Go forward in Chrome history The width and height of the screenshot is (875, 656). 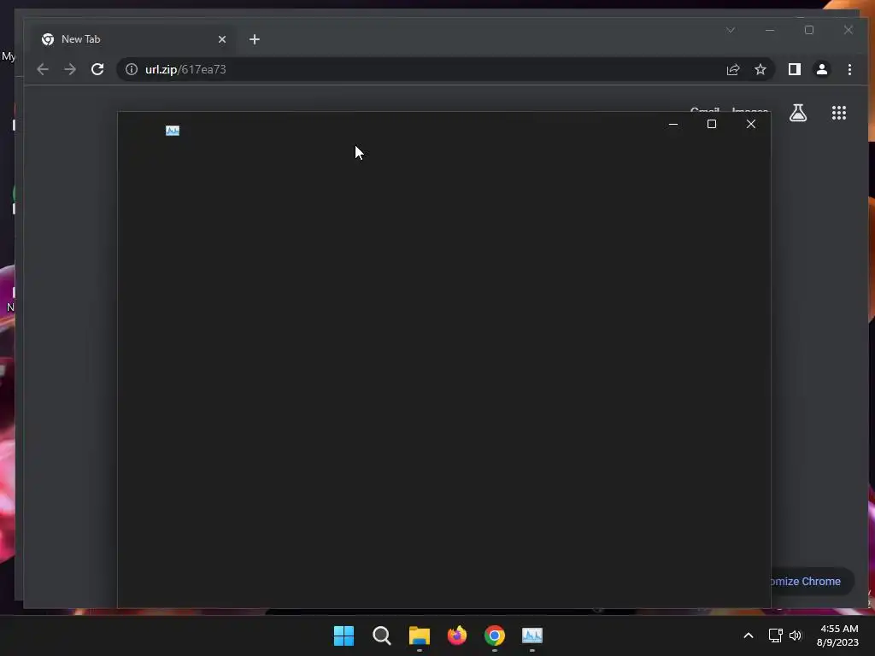coord(70,69)
